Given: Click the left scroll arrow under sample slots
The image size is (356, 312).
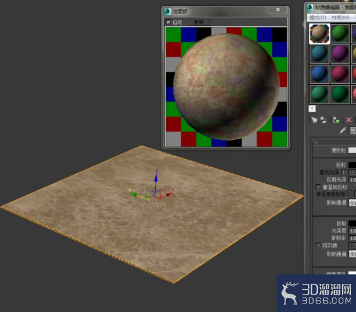Looking at the screenshot, I should tap(312, 109).
